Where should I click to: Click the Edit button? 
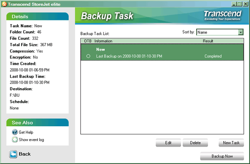[x=168, y=143]
